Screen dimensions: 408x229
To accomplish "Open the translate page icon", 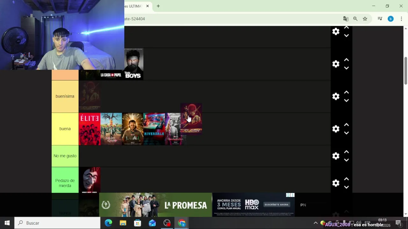I will click(346, 19).
